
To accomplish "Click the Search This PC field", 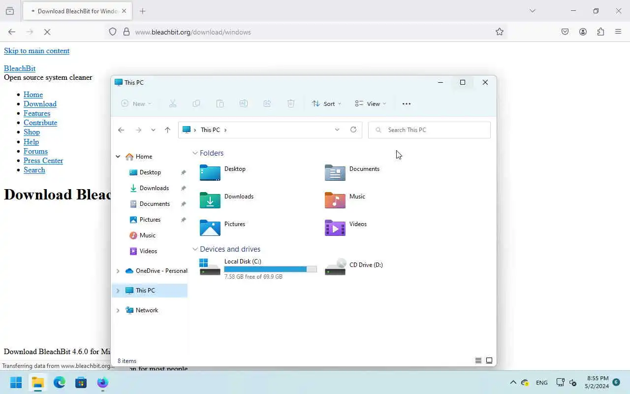I will tap(429, 130).
